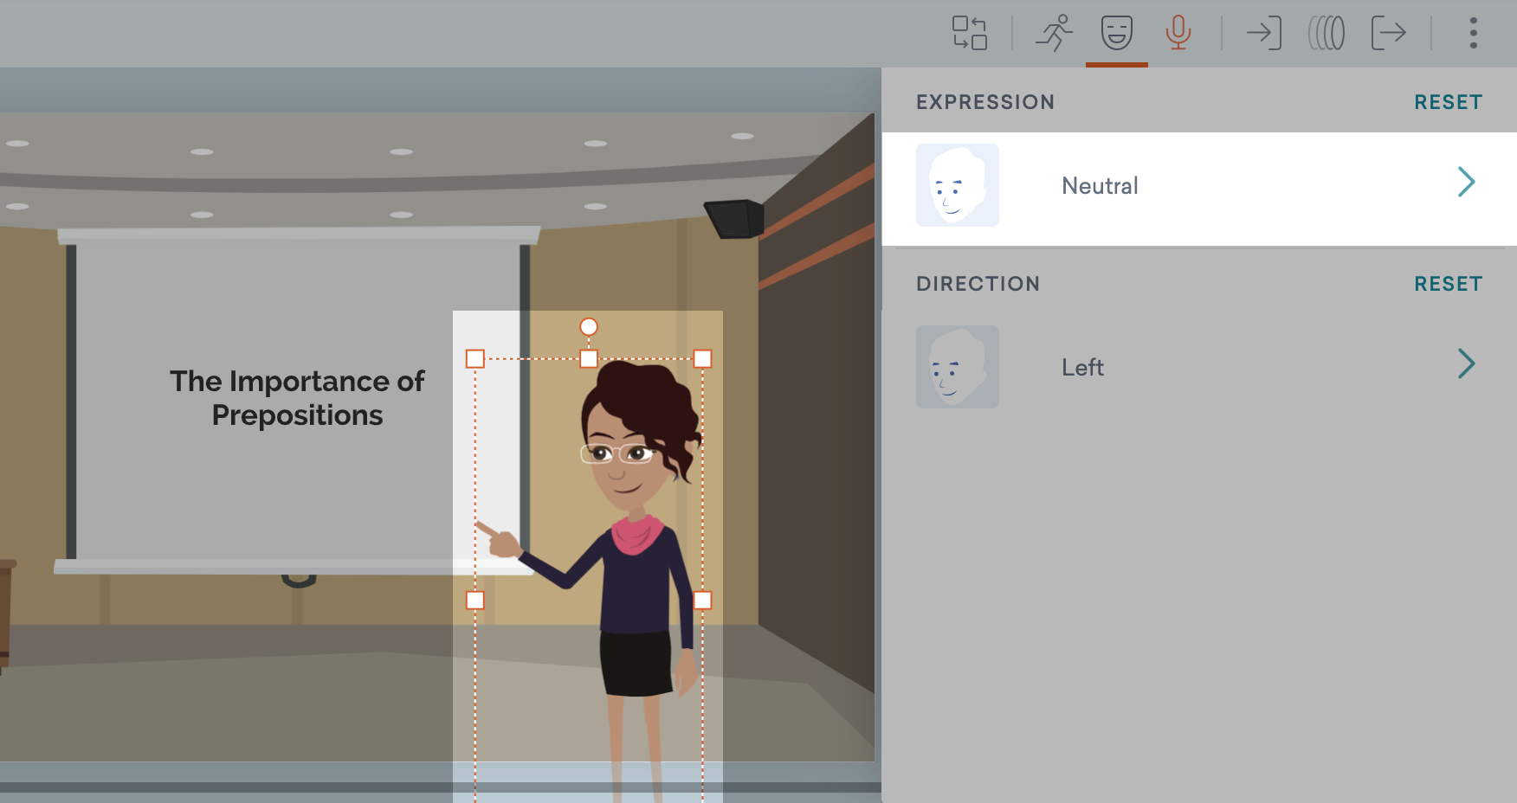Image resolution: width=1517 pixels, height=803 pixels.
Task: Reset the Expression setting
Action: (1448, 102)
